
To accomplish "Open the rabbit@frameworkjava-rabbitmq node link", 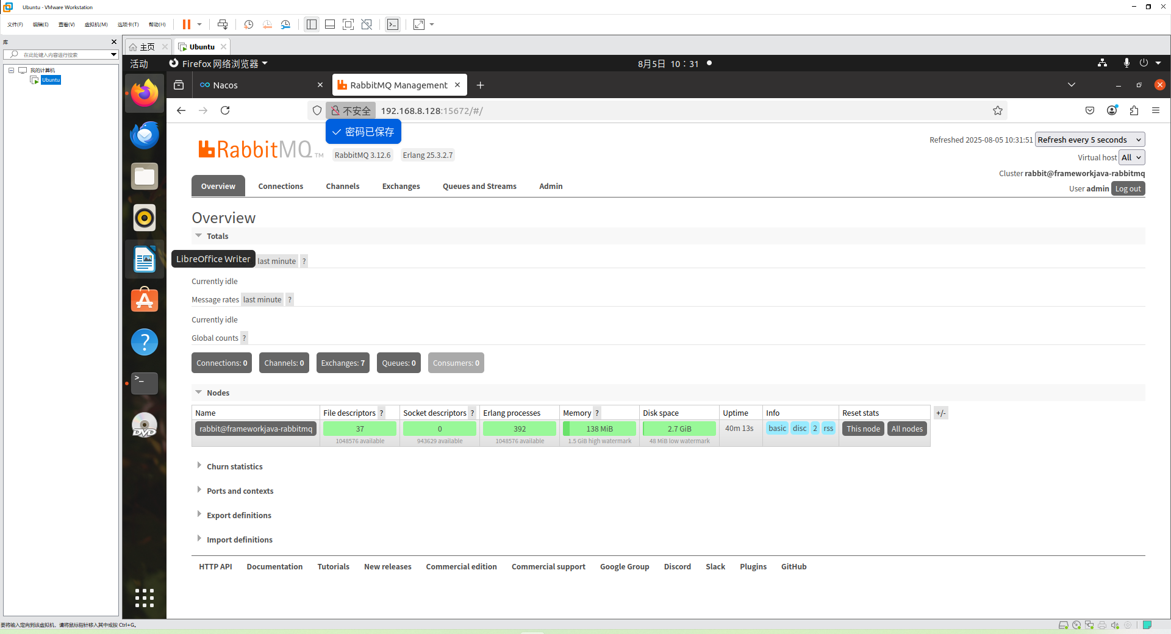I will coord(256,429).
